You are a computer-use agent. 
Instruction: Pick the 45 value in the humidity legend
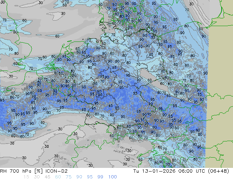[x=47, y=177]
